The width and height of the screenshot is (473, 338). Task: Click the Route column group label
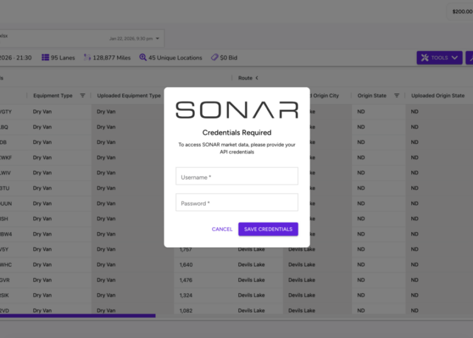coord(245,78)
